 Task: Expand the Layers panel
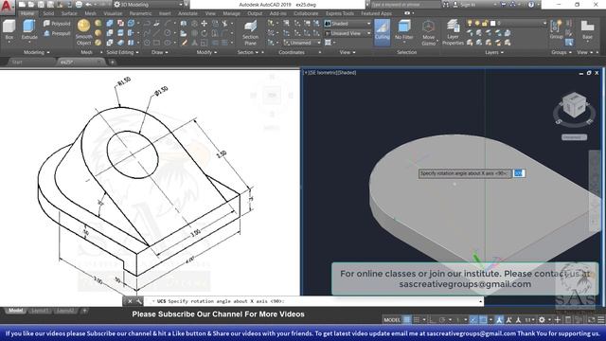pyautogui.click(x=494, y=52)
